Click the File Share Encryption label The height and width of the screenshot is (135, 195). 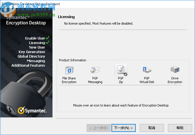[x=69, y=80]
